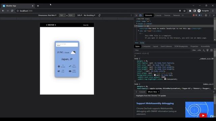Show more DevTools tabs

coord(183,15)
